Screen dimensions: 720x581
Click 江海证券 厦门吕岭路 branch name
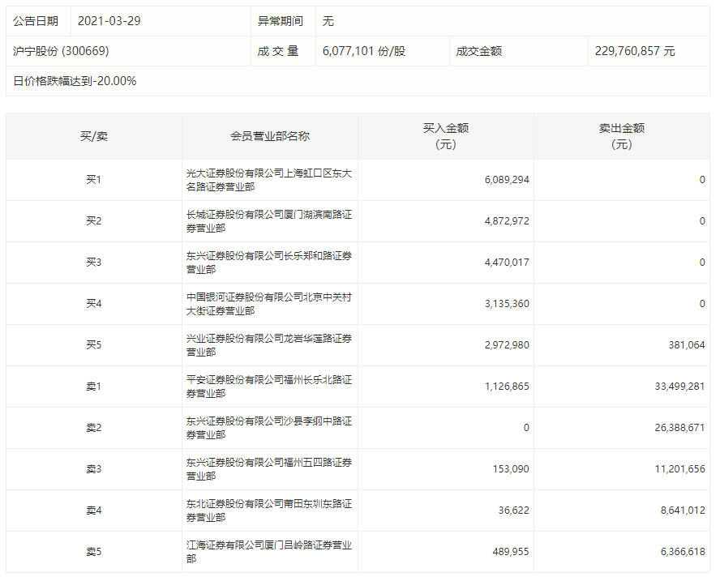[268, 552]
